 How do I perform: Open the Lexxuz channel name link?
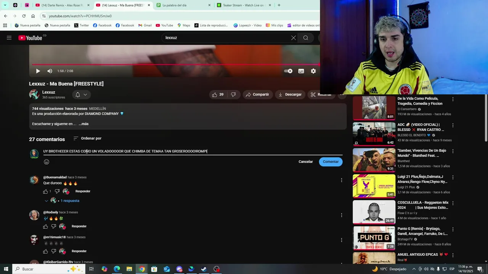[x=49, y=92]
